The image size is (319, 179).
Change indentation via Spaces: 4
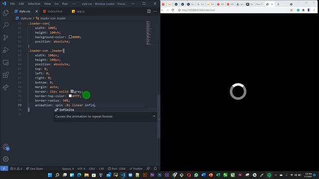(68, 169)
